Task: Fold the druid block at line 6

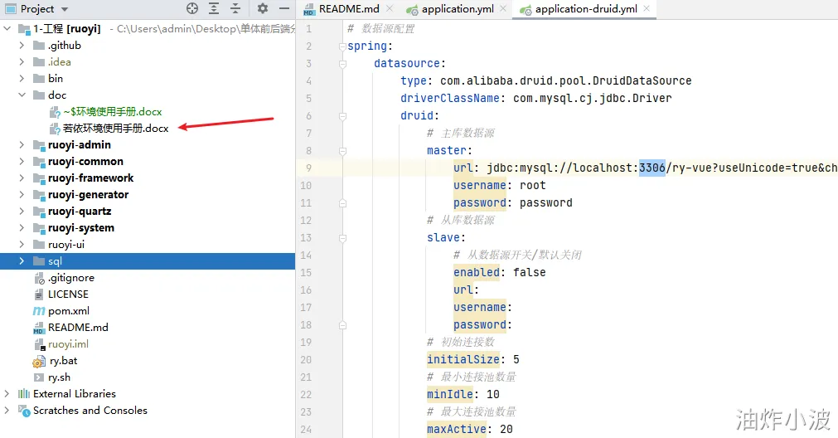Action: pos(342,116)
